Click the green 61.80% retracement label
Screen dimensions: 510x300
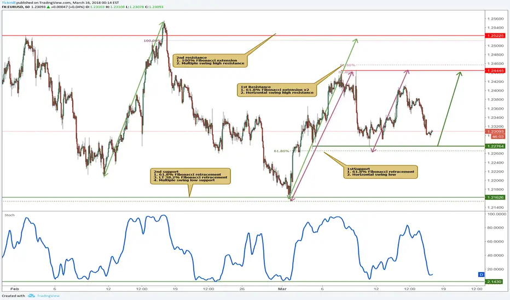click(281, 151)
